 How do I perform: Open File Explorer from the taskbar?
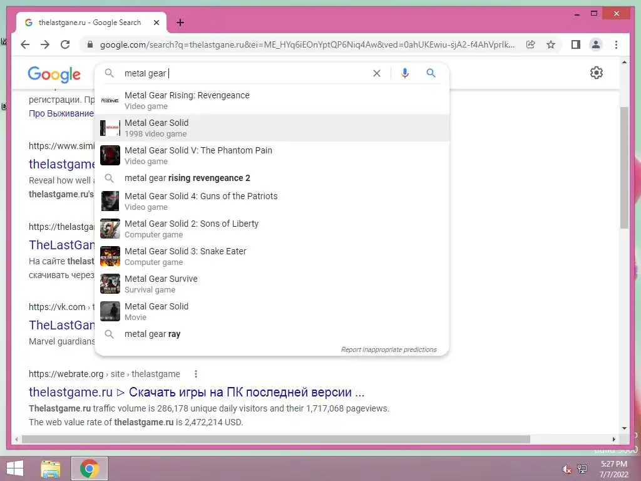click(50, 468)
